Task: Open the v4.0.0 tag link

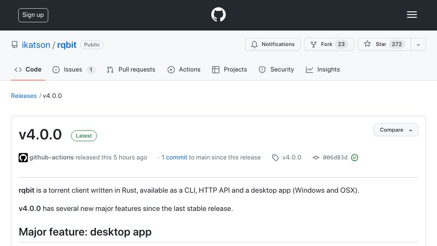Action: (x=292, y=157)
